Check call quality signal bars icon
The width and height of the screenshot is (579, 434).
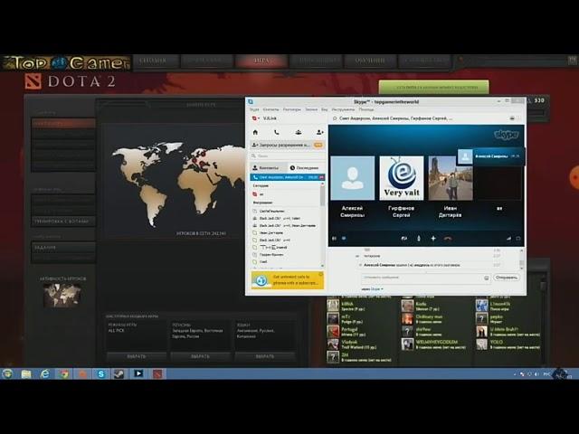(508, 239)
